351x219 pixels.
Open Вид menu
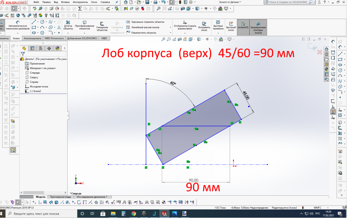56,2
